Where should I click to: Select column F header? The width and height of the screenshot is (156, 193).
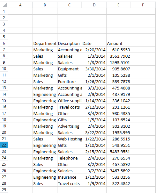[x=143, y=5]
